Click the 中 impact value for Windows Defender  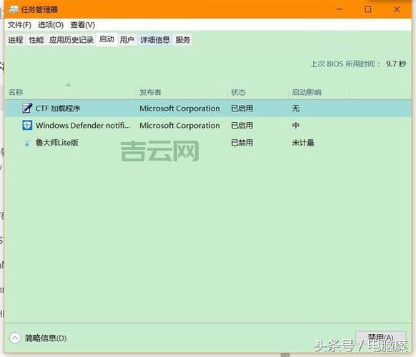tap(295, 126)
